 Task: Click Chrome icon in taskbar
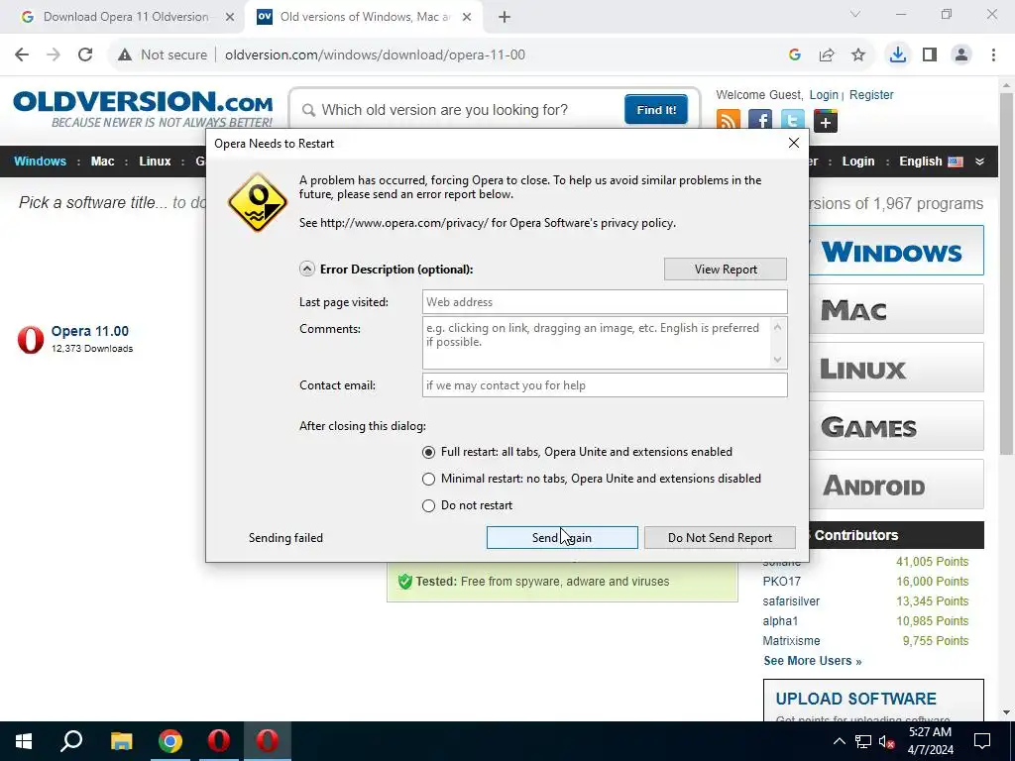170,741
